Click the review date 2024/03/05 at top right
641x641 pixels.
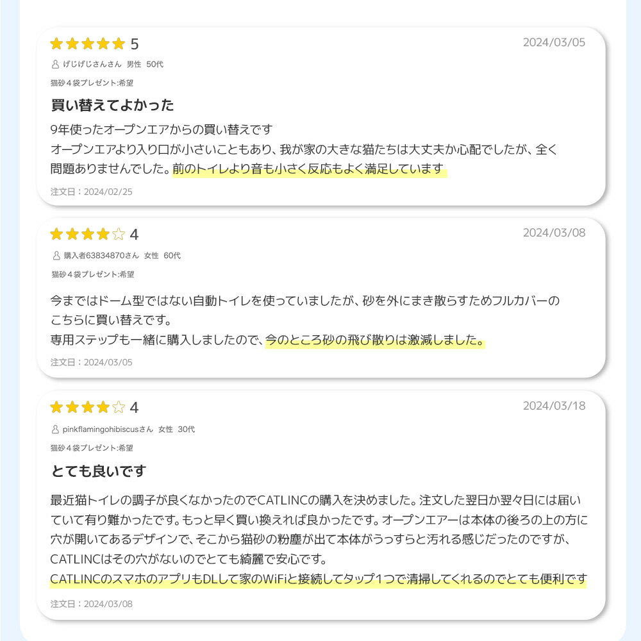(x=554, y=42)
